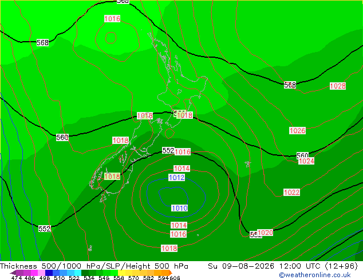Click the 1026 pressure label
This screenshot has width=363, height=280.
[298, 130]
